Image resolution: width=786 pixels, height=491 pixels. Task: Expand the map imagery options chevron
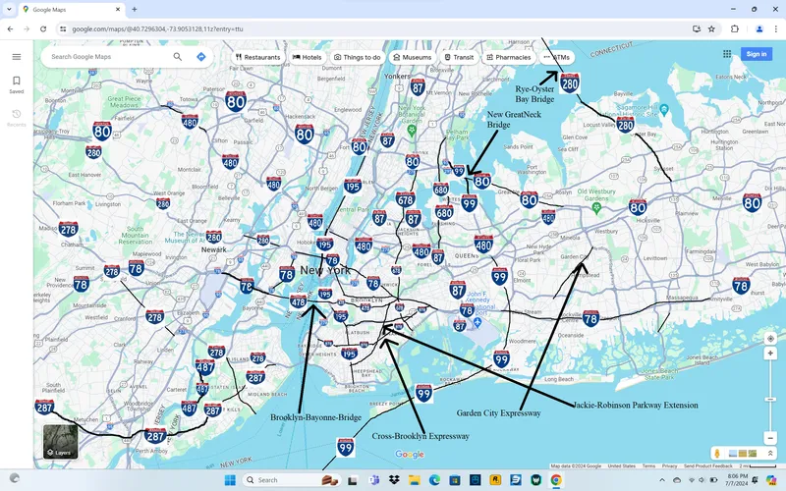(x=770, y=454)
